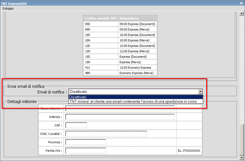The height and width of the screenshot is (161, 245).
Task: Select the 09N service code cell
Action: pos(101,29)
